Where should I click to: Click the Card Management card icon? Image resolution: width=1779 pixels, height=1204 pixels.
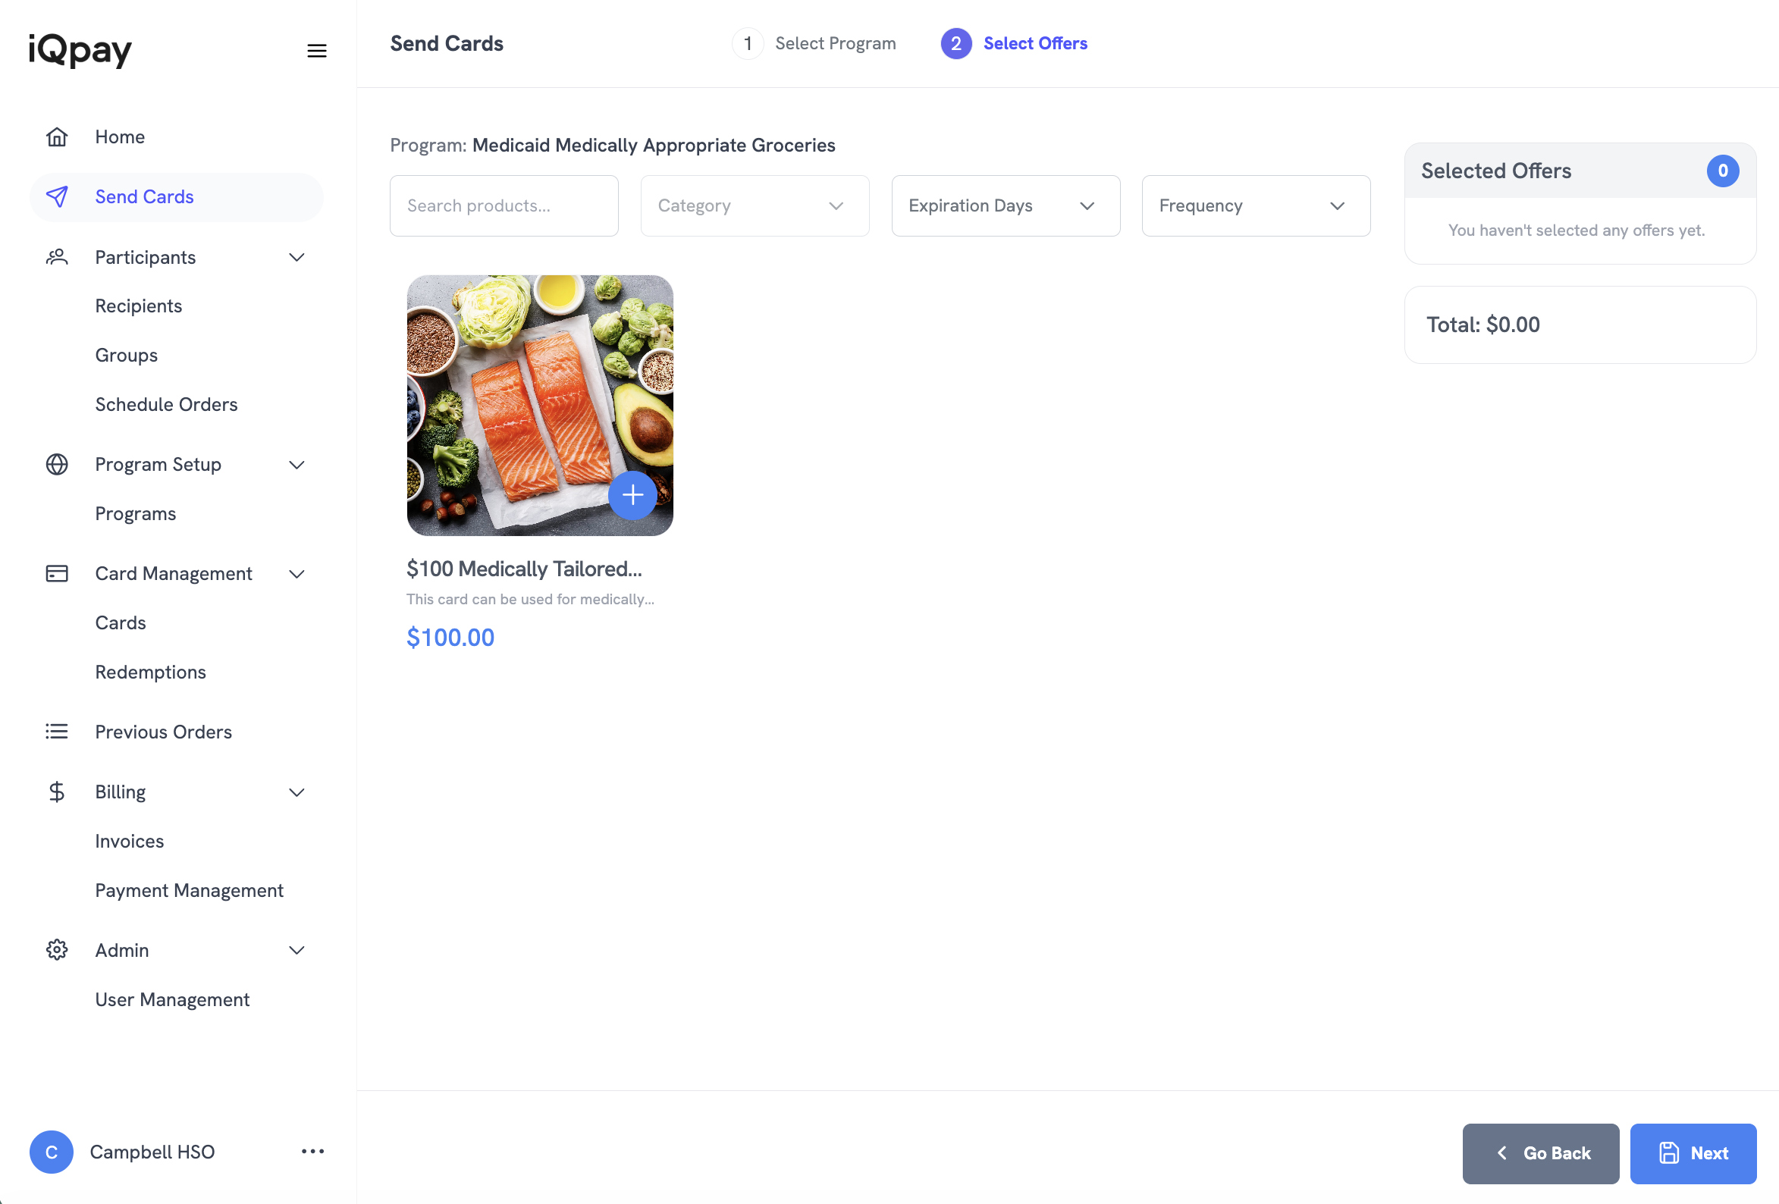click(57, 572)
